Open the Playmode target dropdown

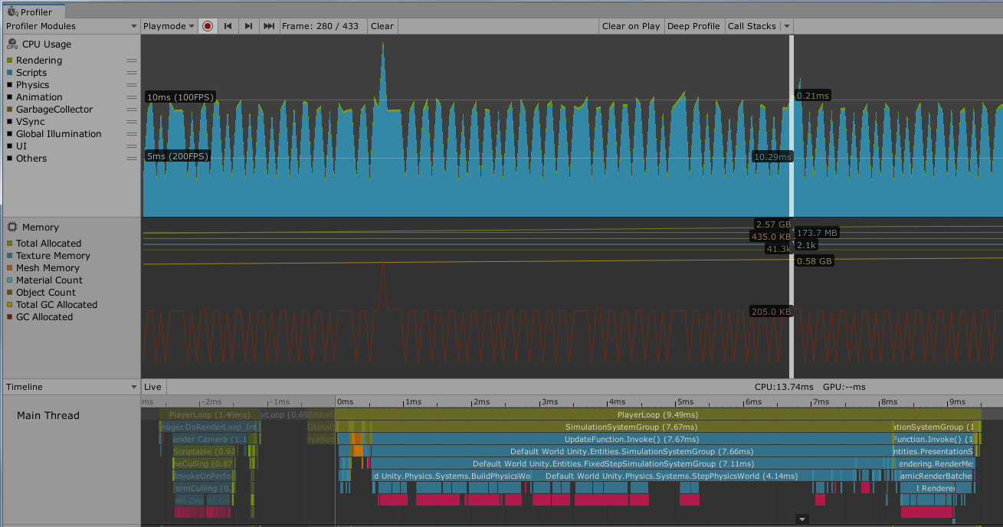pyautogui.click(x=169, y=26)
